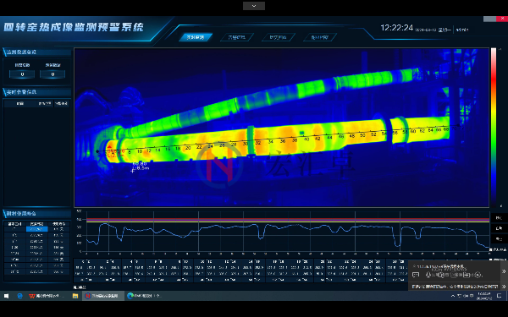508x317 pixels.
Task: Expand the collapsed top bar chevron
Action: click(x=254, y=6)
